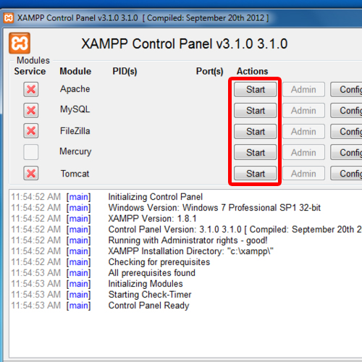Click the 'All prerequisites found' log line
Viewport: 362px width, 362px height.
(x=151, y=273)
